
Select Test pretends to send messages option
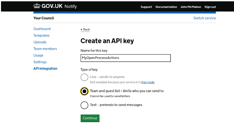[84, 105]
